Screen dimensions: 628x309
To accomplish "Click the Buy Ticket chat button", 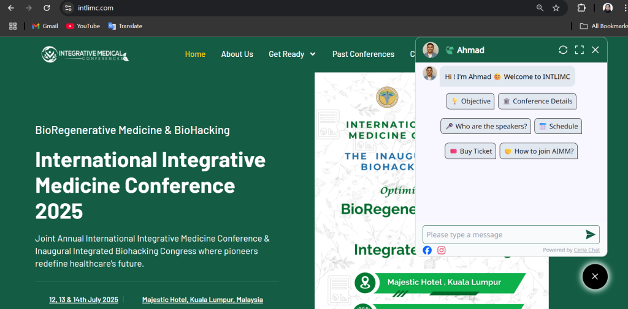I will click(x=470, y=151).
